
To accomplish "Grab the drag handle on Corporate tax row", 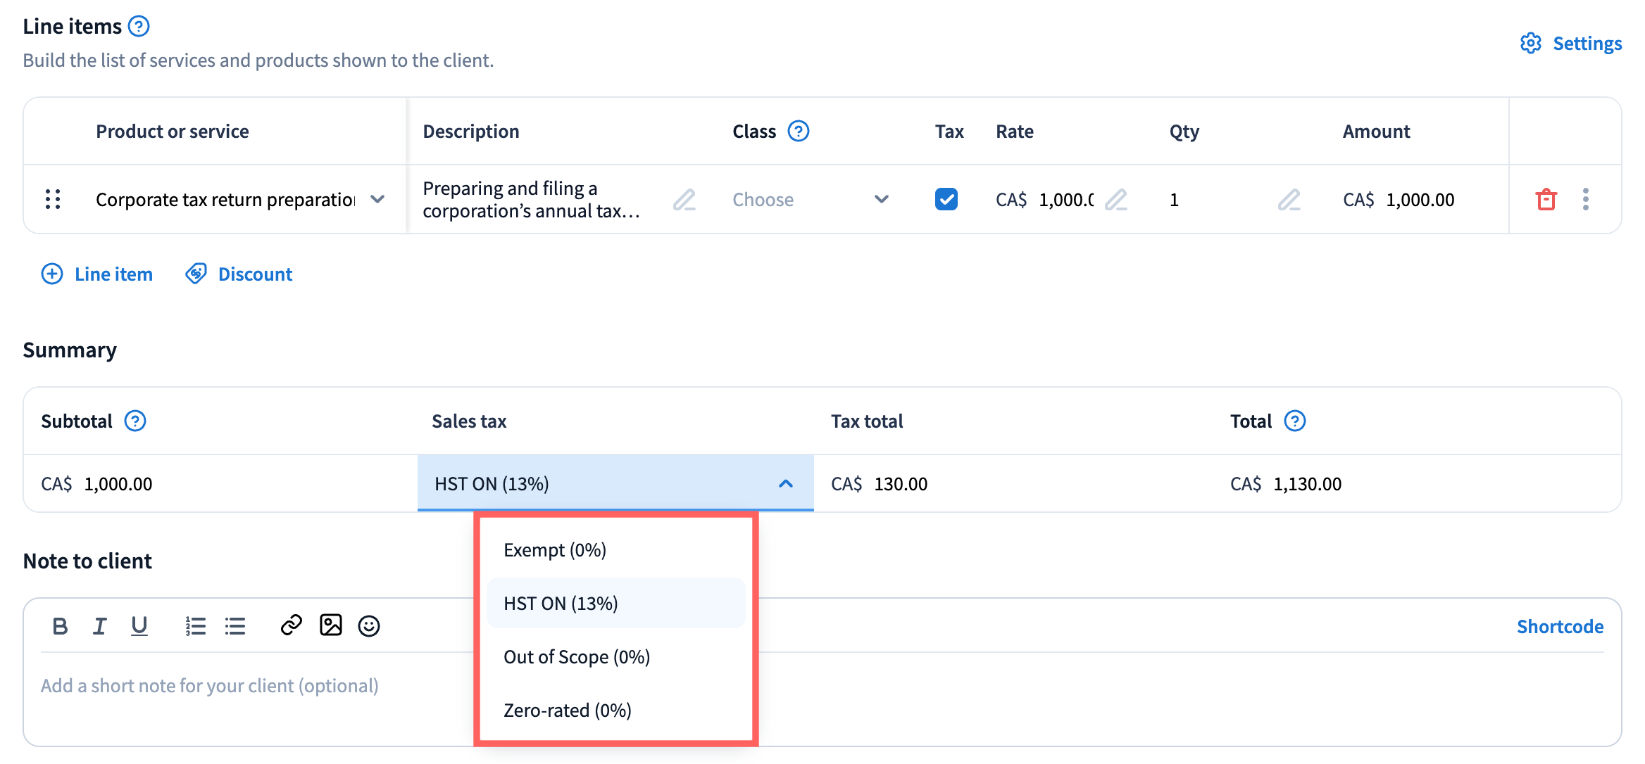I will [x=53, y=200].
